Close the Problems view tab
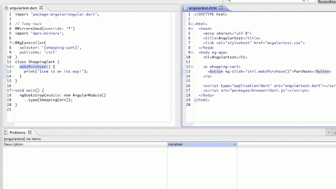 coord(30,132)
